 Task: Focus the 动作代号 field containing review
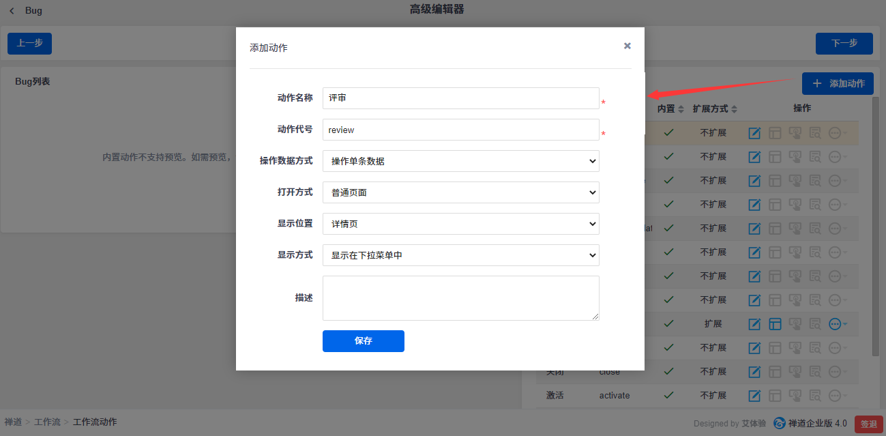coord(461,130)
